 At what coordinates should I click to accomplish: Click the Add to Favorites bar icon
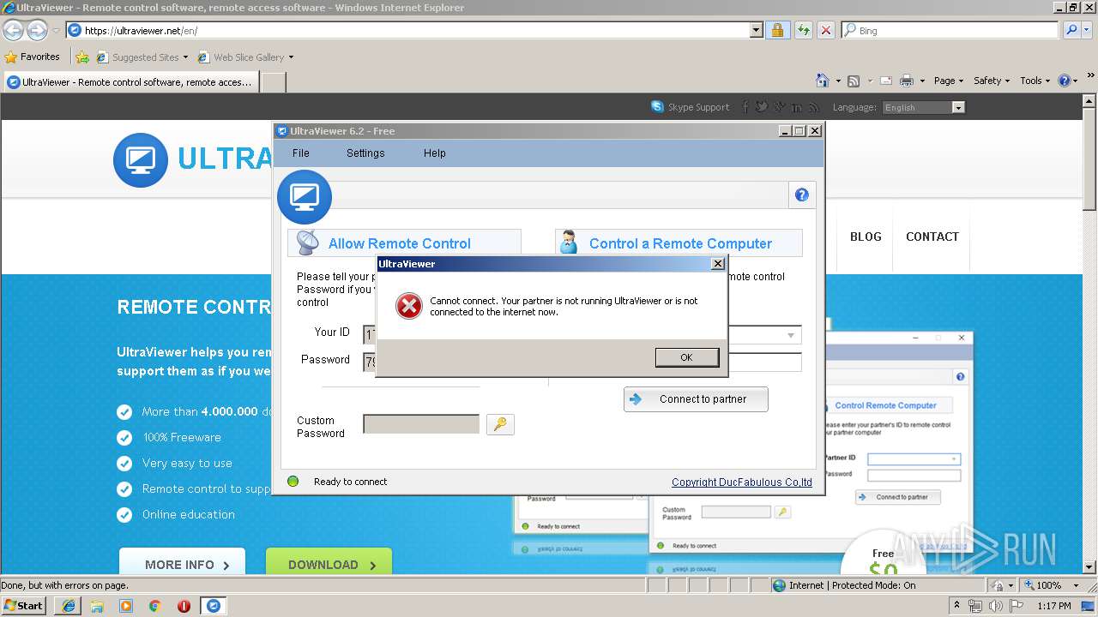click(82, 57)
